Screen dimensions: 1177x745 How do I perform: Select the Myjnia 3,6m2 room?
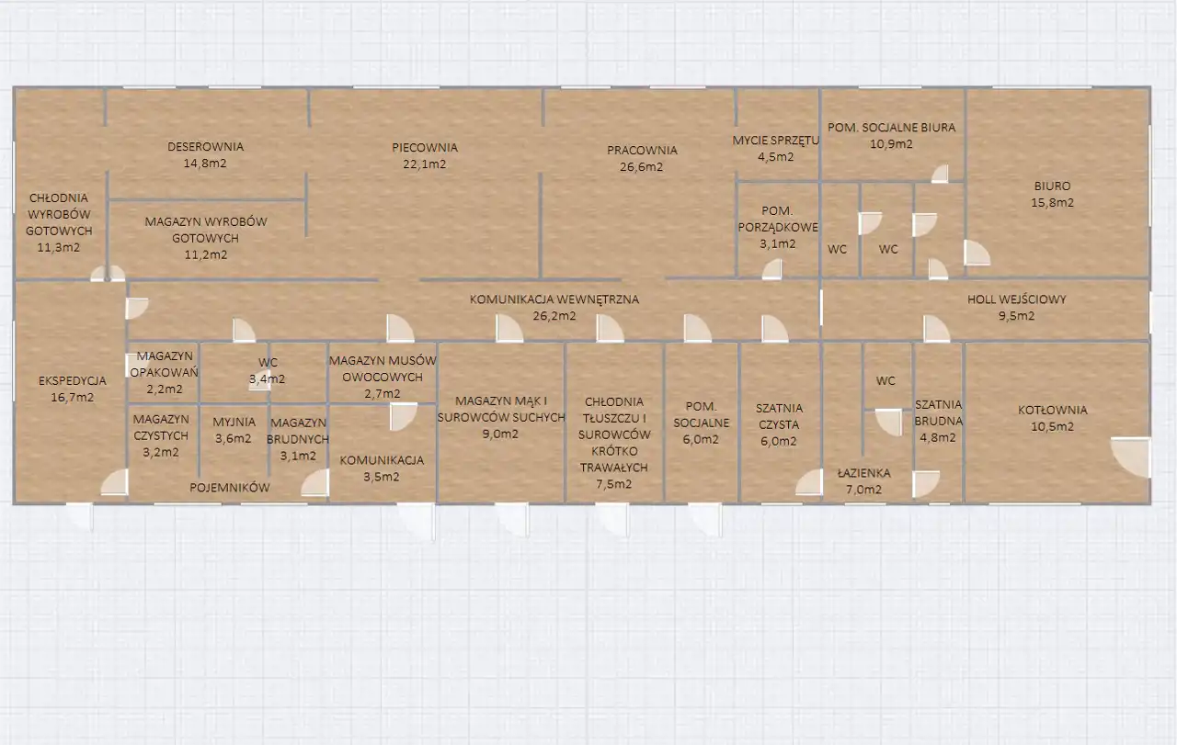pyautogui.click(x=233, y=430)
